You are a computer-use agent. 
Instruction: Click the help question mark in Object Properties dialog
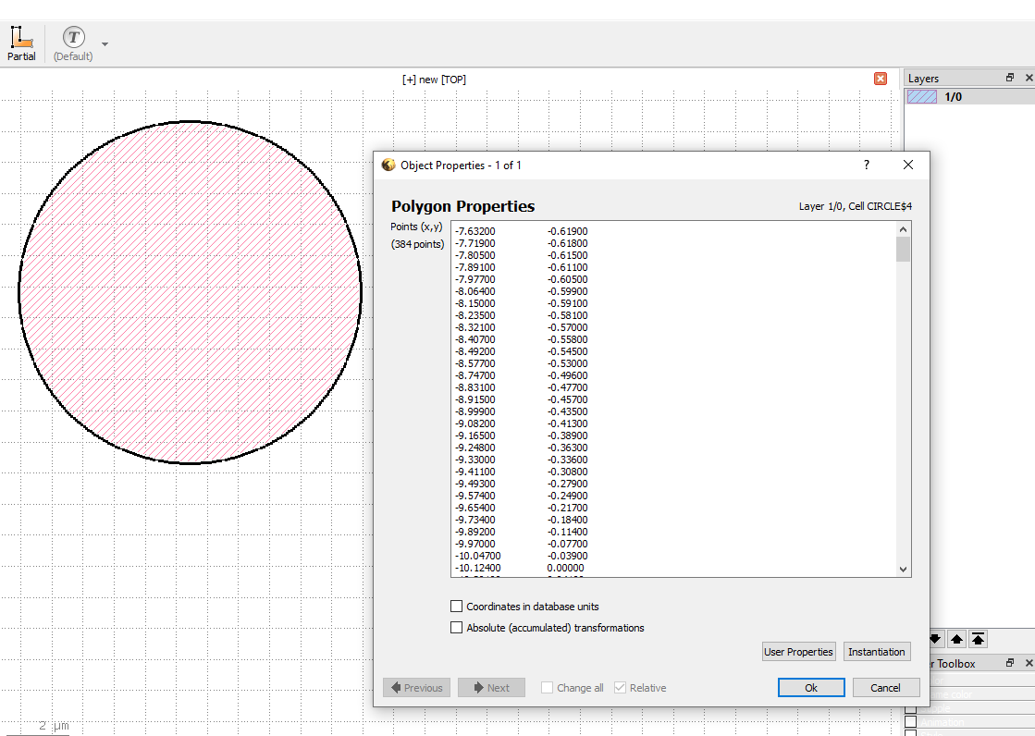(x=866, y=165)
